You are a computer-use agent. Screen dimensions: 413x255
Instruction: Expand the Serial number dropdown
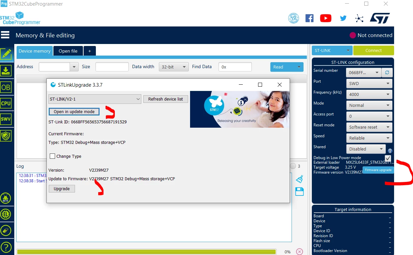coord(364,72)
